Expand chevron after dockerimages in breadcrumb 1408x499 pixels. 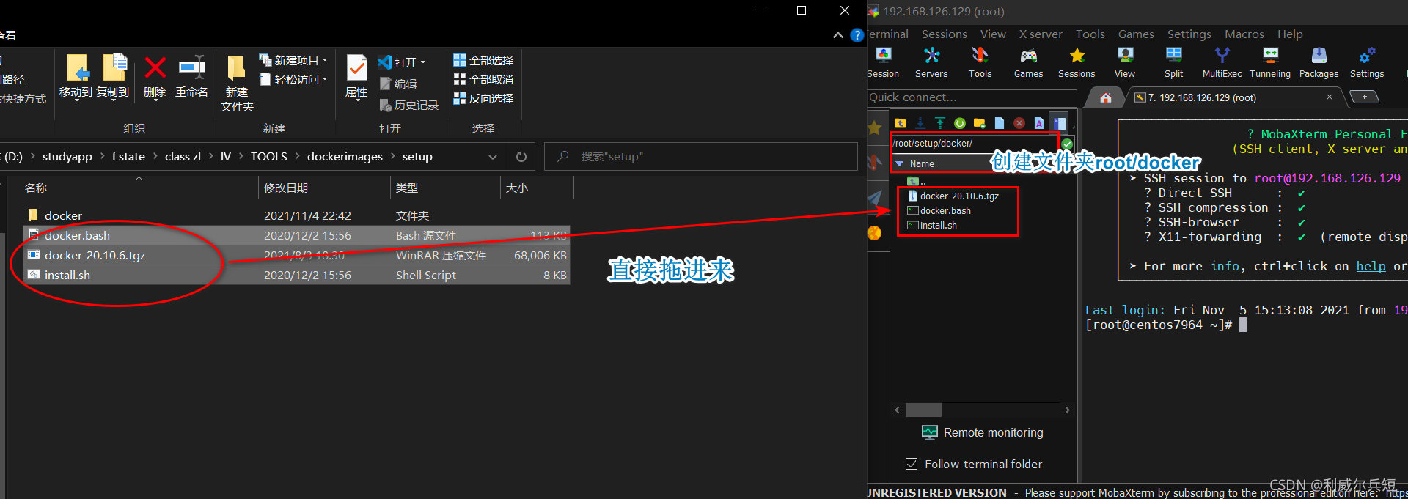[x=392, y=156]
